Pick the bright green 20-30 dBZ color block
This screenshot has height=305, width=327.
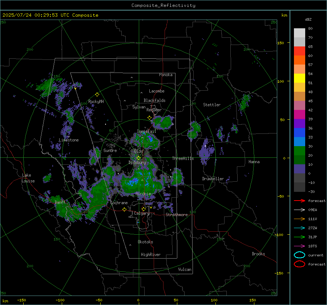coord(299,151)
